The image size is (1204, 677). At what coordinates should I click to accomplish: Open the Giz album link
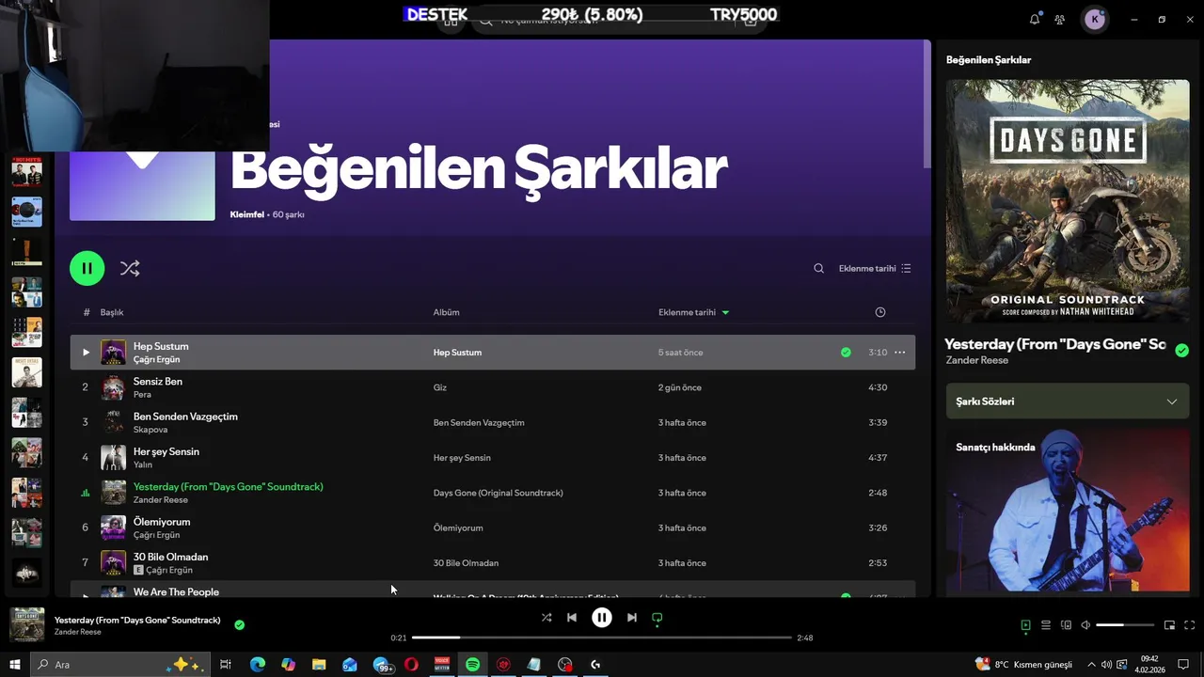click(439, 387)
